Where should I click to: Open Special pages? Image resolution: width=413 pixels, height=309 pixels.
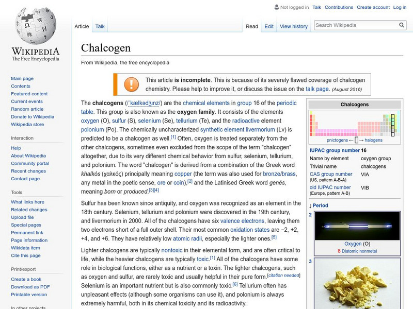point(26,225)
